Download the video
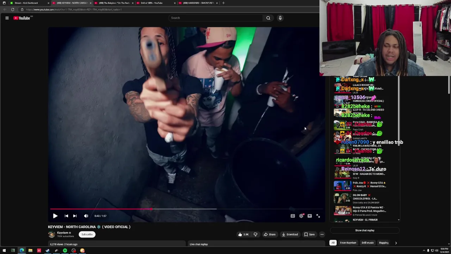This screenshot has height=254, width=451. click(x=290, y=234)
